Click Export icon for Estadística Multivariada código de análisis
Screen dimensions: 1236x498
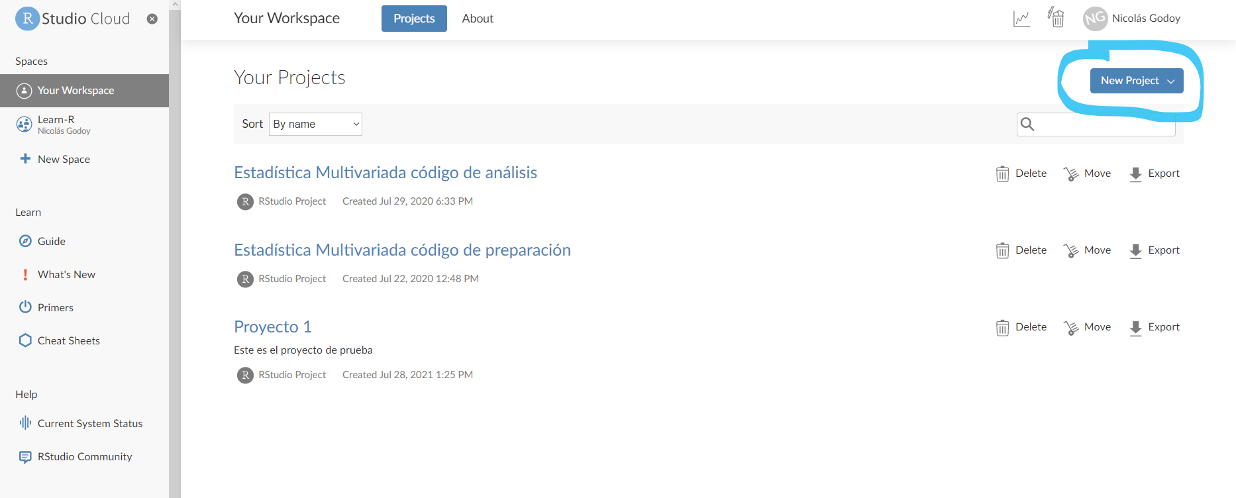pyautogui.click(x=1135, y=174)
